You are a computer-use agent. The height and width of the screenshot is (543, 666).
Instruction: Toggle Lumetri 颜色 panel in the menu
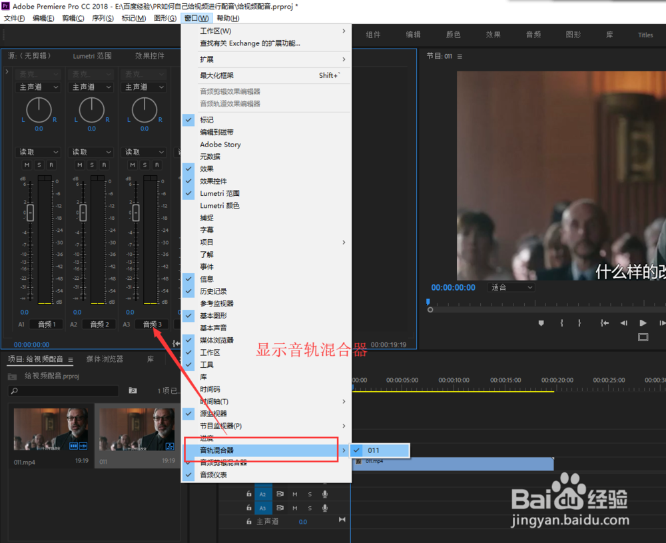266,206
